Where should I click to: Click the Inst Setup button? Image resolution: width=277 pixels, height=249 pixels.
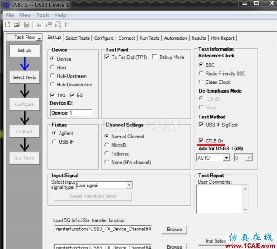pyautogui.click(x=216, y=241)
